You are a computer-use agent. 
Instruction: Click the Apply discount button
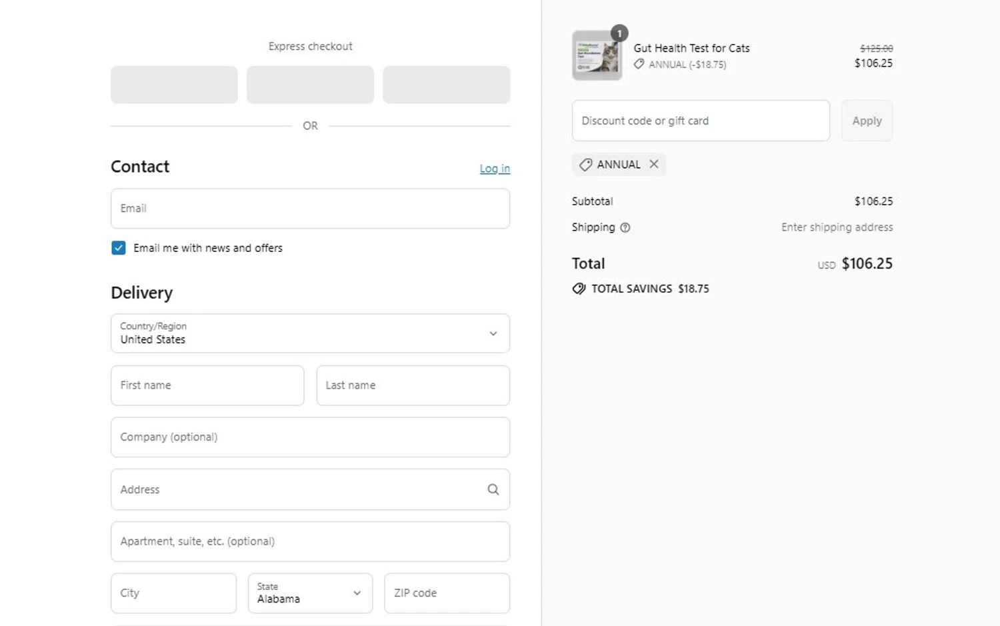(x=867, y=121)
